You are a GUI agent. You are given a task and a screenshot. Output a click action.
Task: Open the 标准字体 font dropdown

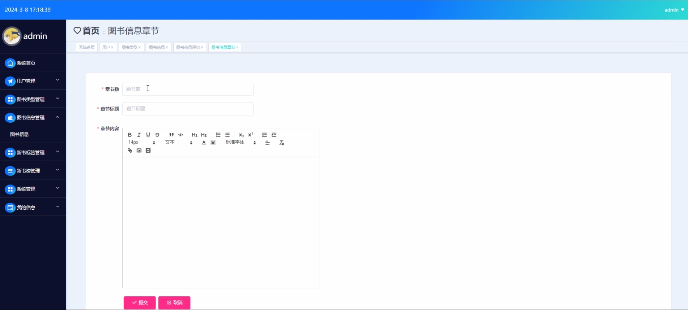pyautogui.click(x=241, y=143)
